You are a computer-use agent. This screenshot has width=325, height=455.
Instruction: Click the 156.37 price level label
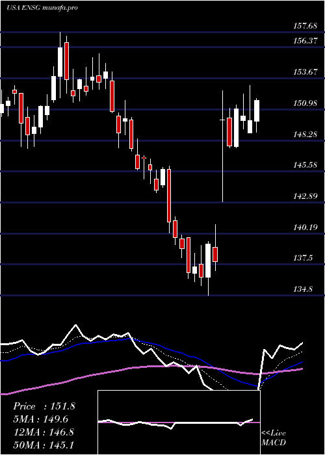click(x=305, y=41)
